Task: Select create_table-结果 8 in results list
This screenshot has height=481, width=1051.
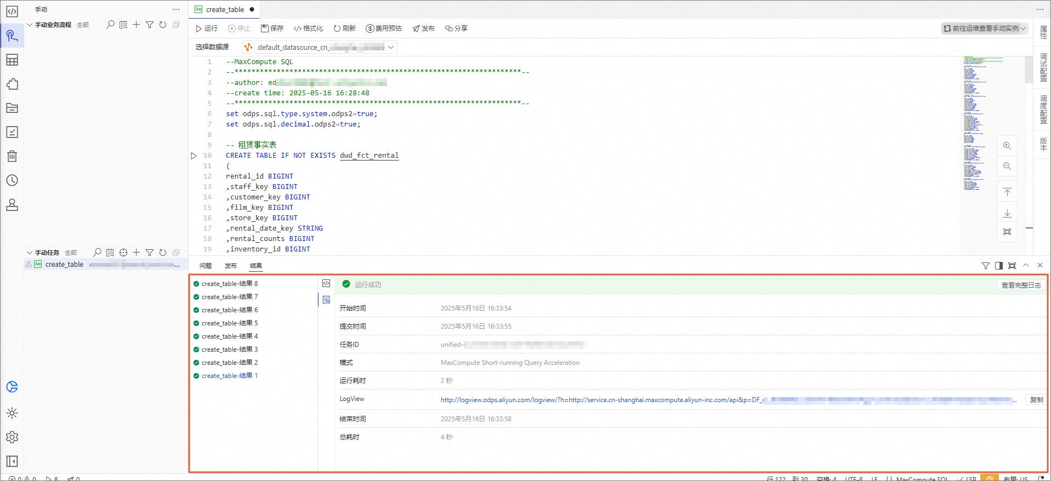Action: [x=230, y=284]
